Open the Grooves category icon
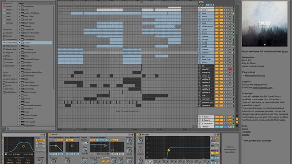 pos(4,62)
